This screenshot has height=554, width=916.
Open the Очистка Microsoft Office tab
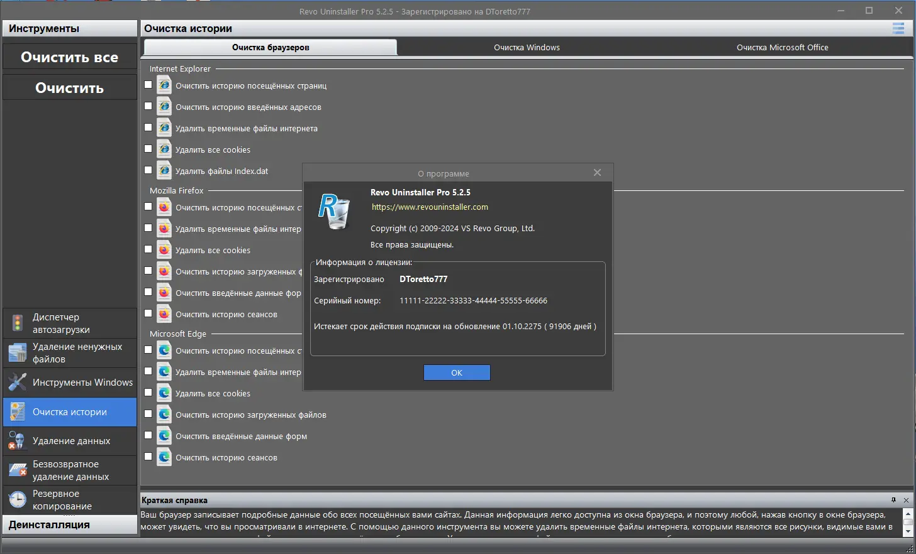pos(783,47)
